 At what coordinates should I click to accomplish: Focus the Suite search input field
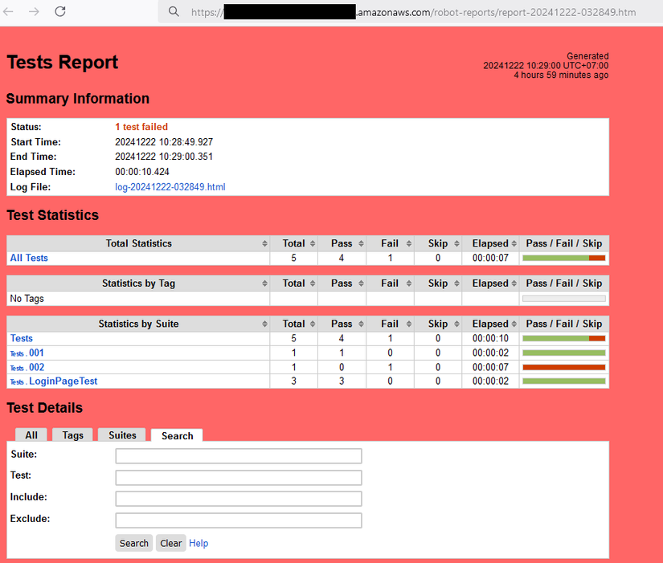coord(239,456)
